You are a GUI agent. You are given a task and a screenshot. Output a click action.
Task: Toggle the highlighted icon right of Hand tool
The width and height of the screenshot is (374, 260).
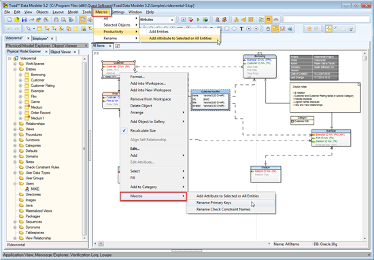tap(275, 29)
